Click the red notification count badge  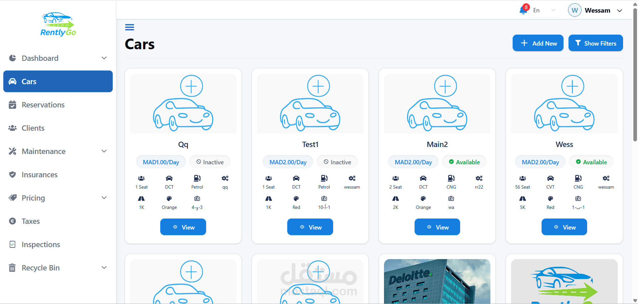pyautogui.click(x=526, y=7)
